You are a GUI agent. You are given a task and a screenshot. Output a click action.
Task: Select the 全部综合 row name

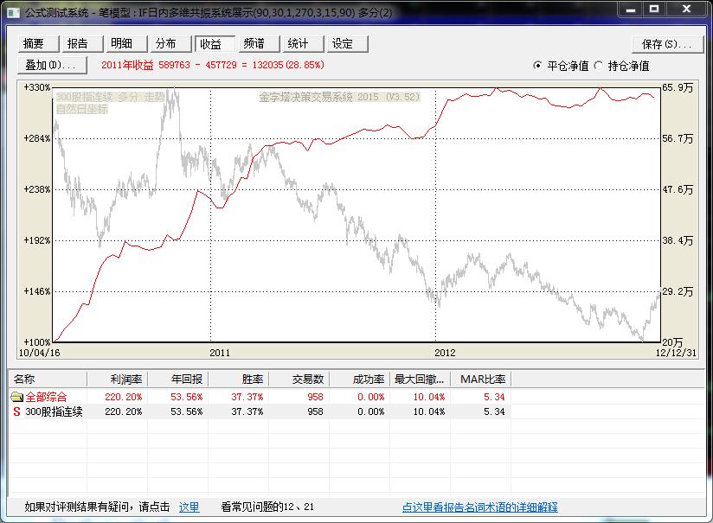coord(46,397)
